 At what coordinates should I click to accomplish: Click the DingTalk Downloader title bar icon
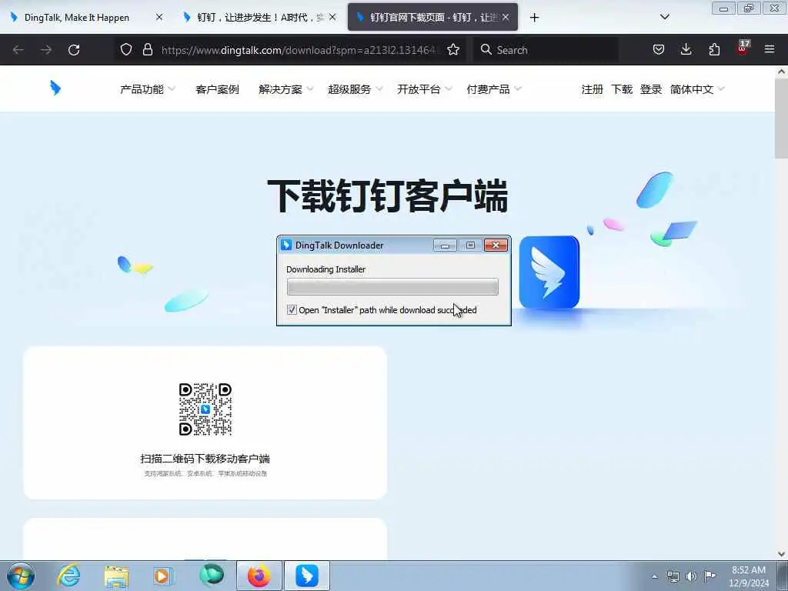286,245
